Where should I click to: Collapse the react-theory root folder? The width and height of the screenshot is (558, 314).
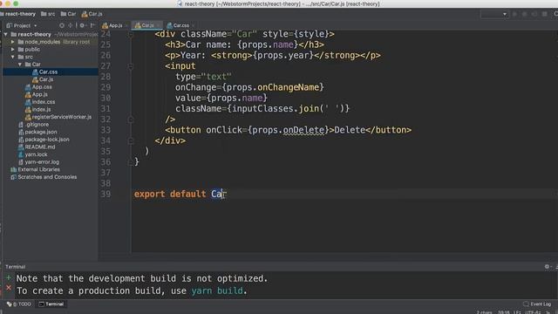[x=6, y=34]
